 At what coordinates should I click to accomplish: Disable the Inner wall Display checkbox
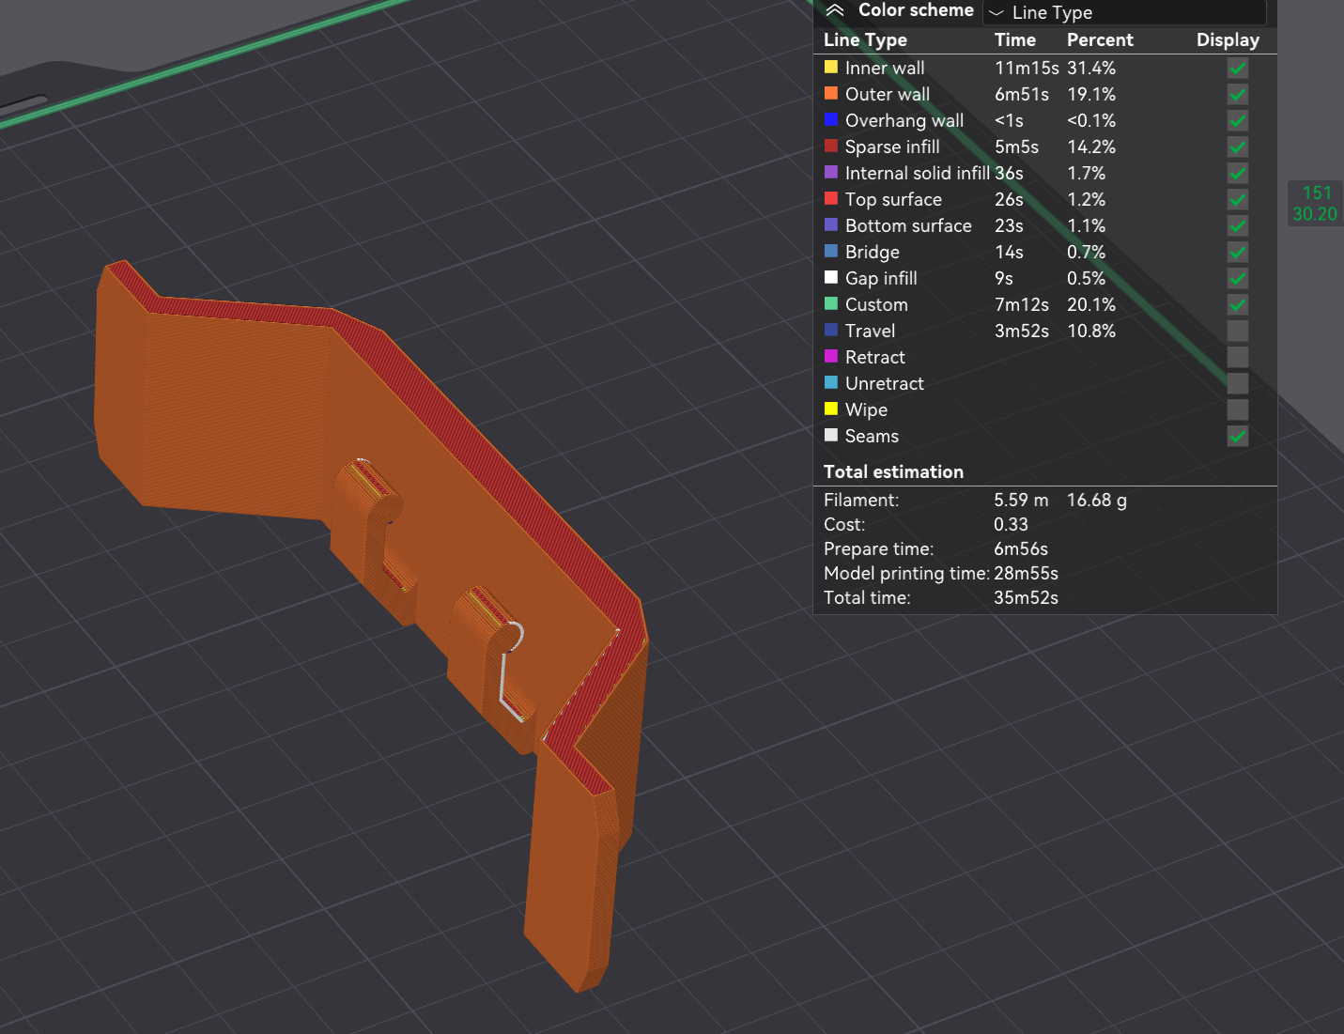coord(1237,68)
